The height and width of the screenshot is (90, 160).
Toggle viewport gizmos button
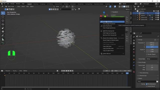110,6
